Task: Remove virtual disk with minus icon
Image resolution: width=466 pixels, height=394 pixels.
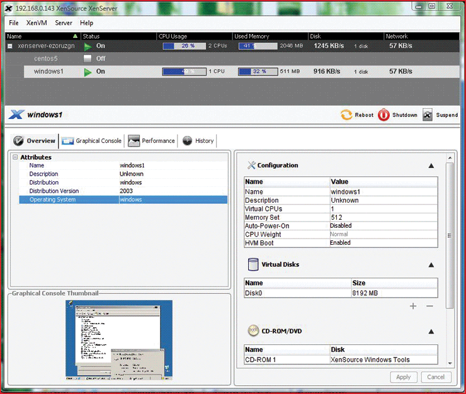Action: 429,306
